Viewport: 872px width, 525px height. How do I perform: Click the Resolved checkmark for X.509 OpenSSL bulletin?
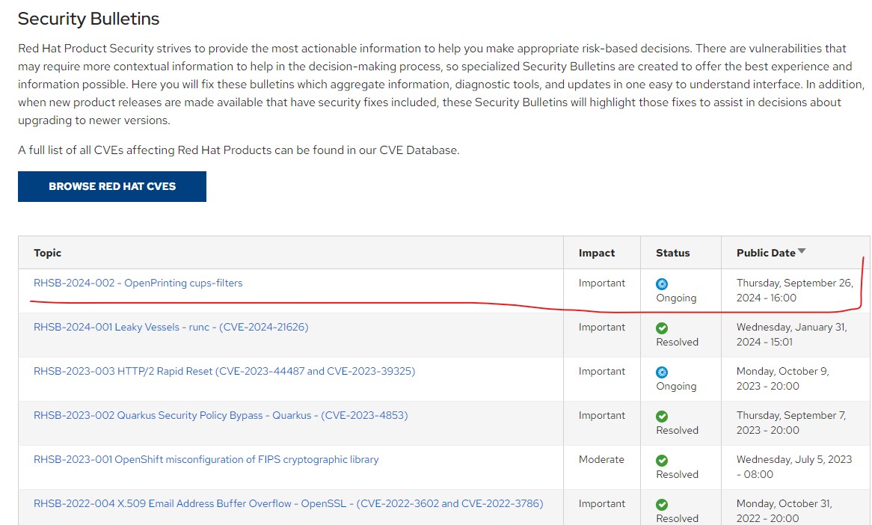click(662, 504)
